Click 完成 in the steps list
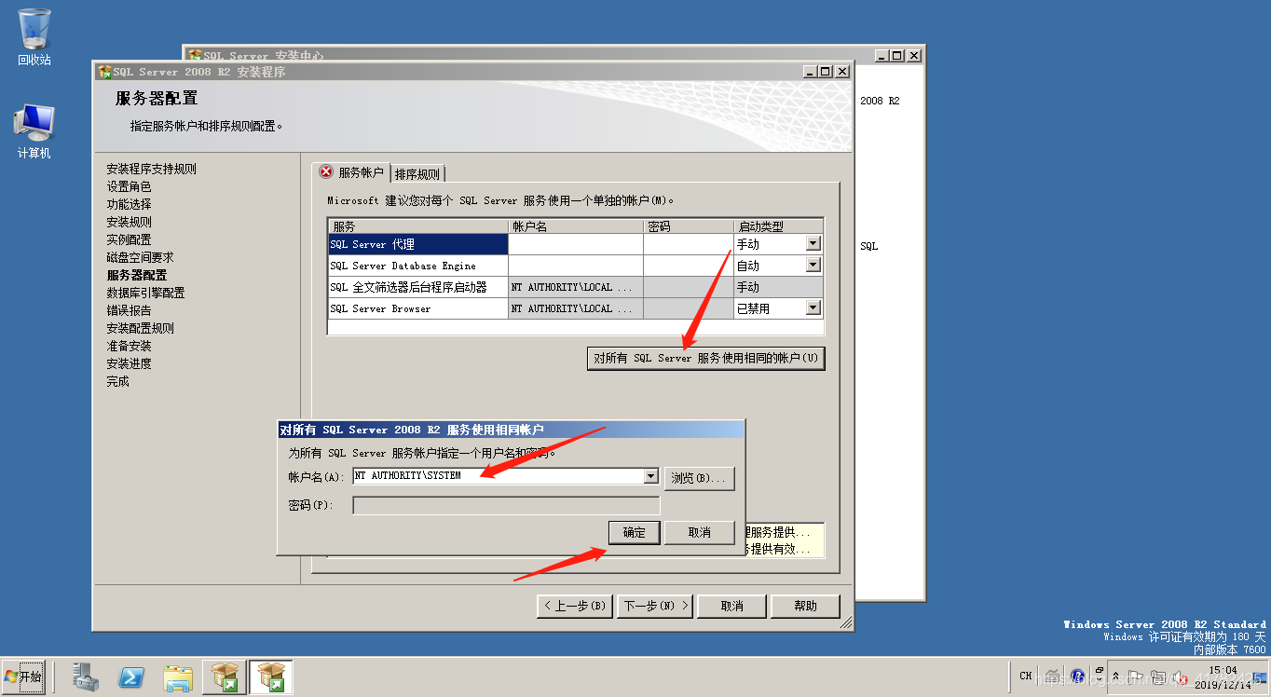 point(117,381)
